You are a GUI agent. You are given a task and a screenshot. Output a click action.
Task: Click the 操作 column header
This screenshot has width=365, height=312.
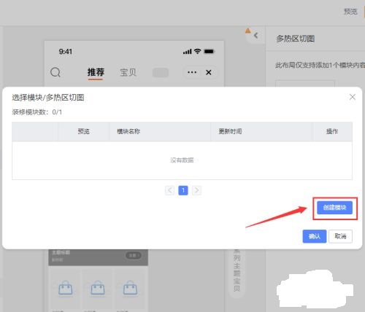332,131
